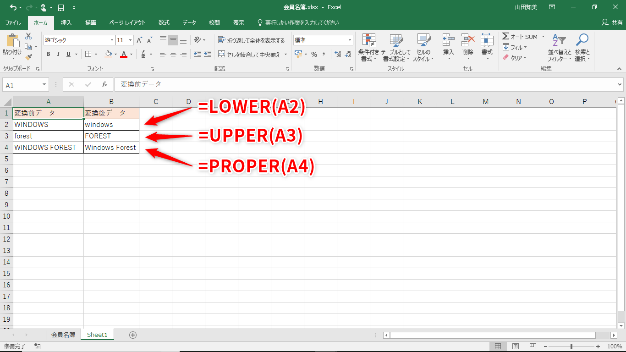Expand the AutoSum (オート SUM) dropdown arrow
Image resolution: width=626 pixels, height=352 pixels.
543,37
